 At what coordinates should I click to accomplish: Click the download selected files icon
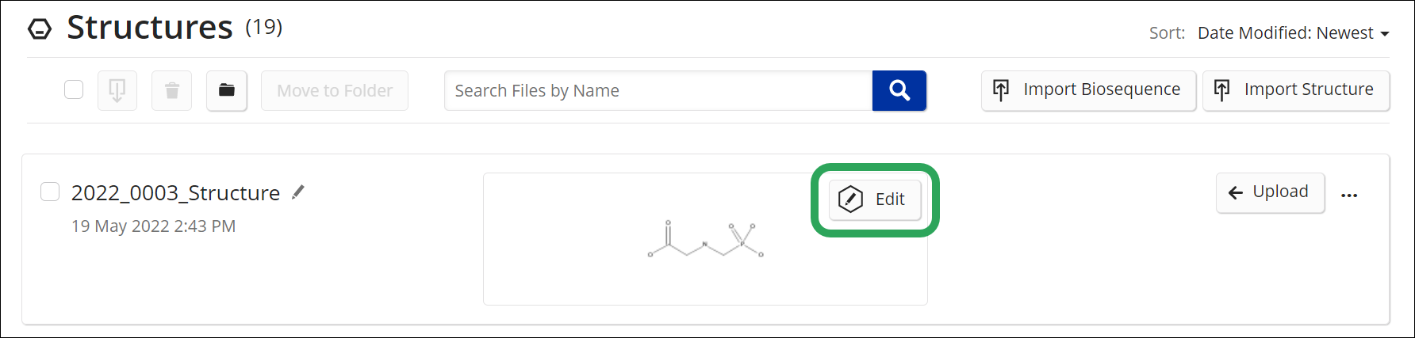117,90
